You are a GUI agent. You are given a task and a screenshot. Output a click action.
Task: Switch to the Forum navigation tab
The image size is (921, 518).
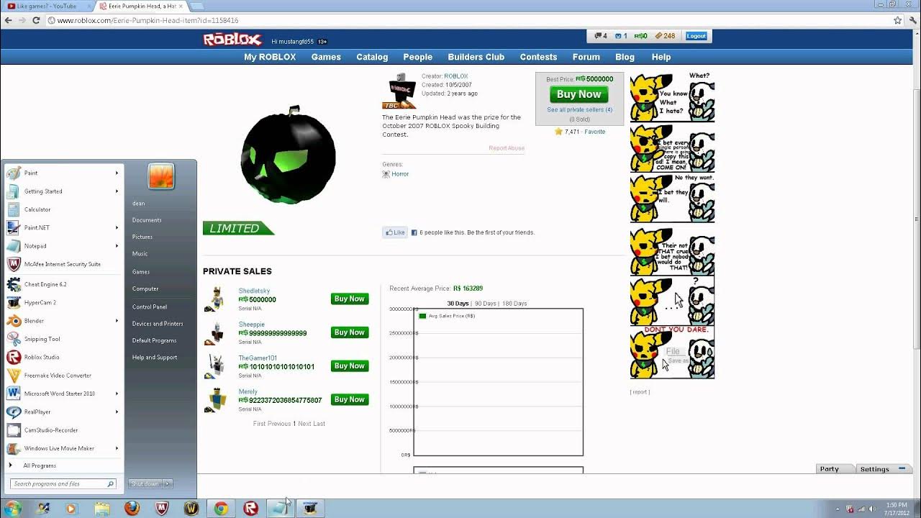(x=586, y=57)
